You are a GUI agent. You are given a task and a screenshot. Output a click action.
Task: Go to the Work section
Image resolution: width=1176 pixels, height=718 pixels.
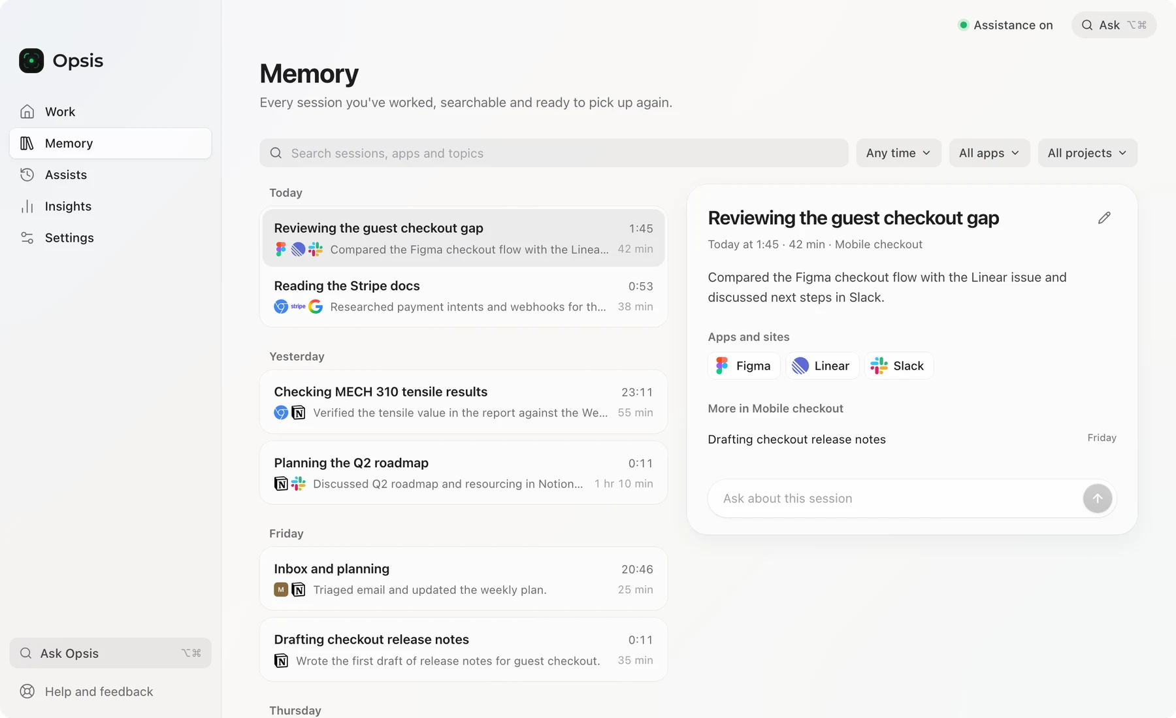[110, 112]
